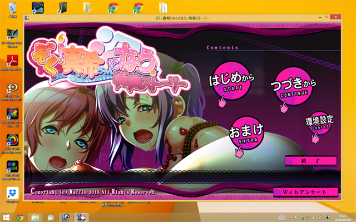
Task: Open the Dropbox desktop icon
Action: 12,195
